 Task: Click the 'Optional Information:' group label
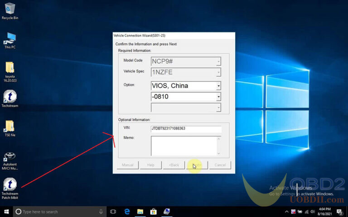coord(134,119)
